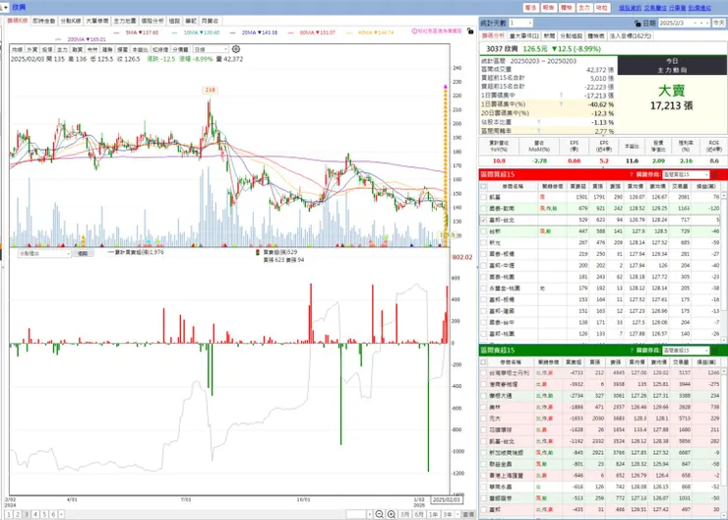The image size is (728, 520).
Task: Click the 2025/02/03 date marker on chart axis
Action: (x=447, y=499)
